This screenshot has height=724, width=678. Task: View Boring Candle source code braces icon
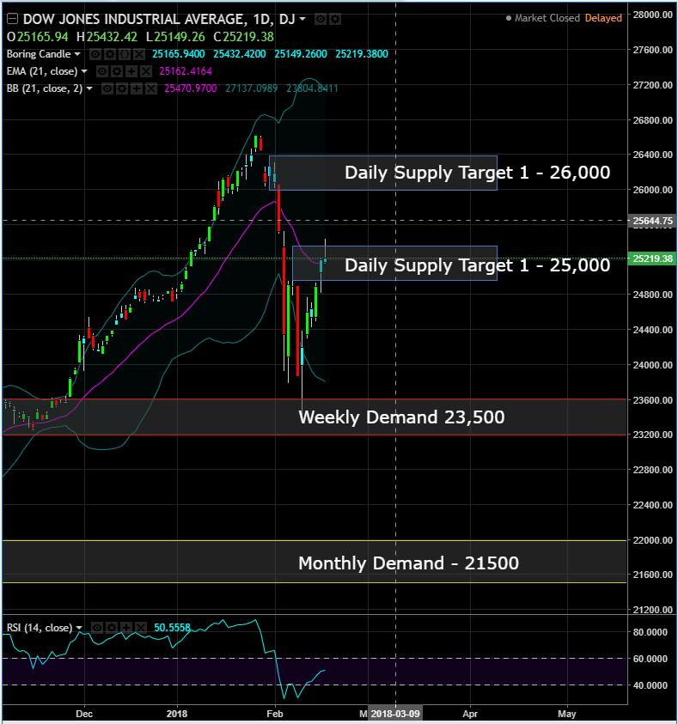click(x=125, y=54)
